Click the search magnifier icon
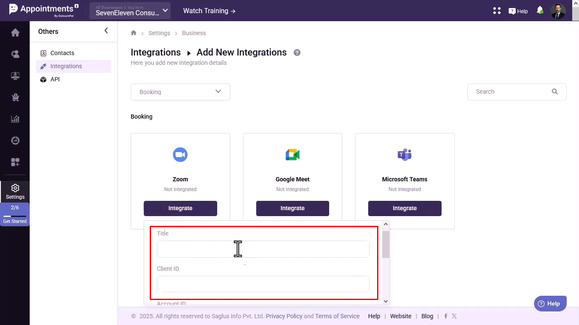579x325 pixels. pyautogui.click(x=554, y=92)
